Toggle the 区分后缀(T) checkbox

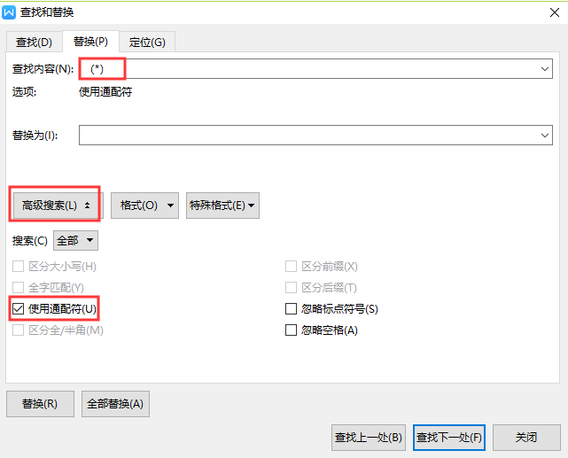[291, 288]
